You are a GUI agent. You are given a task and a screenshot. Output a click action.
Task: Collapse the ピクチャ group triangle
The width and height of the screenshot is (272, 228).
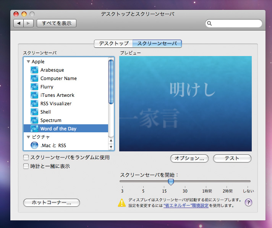pos(28,137)
